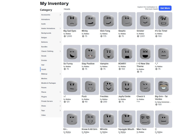Viewport: 196px width, 134px height.
Task: Open the Squiggle Mouth title link
Action: [x=126, y=129]
